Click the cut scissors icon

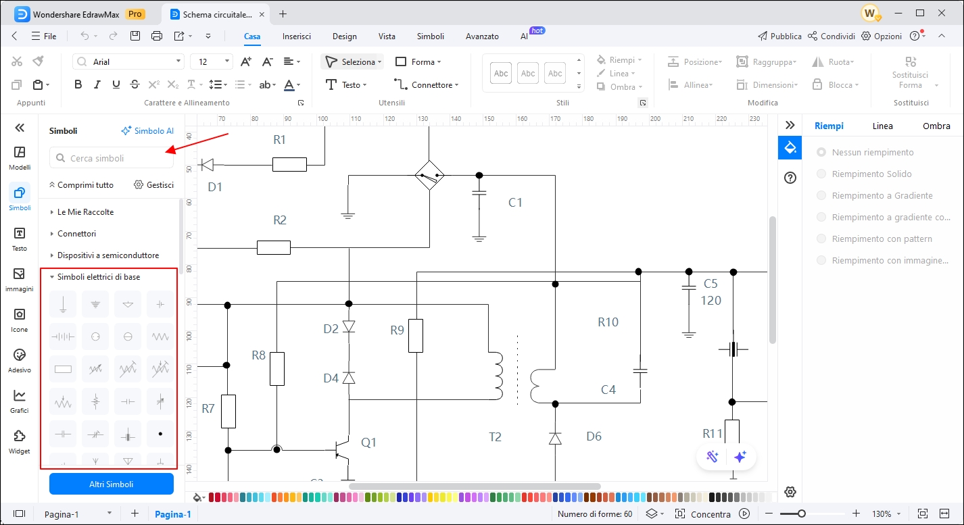pyautogui.click(x=18, y=61)
